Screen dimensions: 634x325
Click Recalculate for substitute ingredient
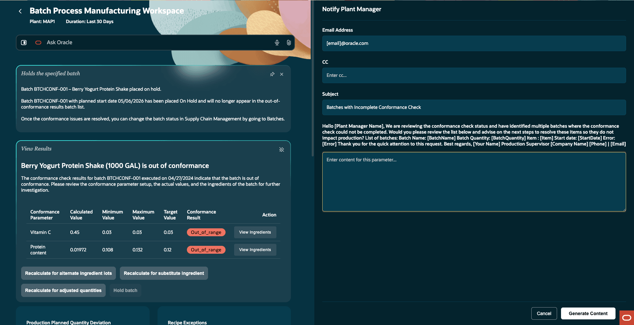tap(164, 273)
